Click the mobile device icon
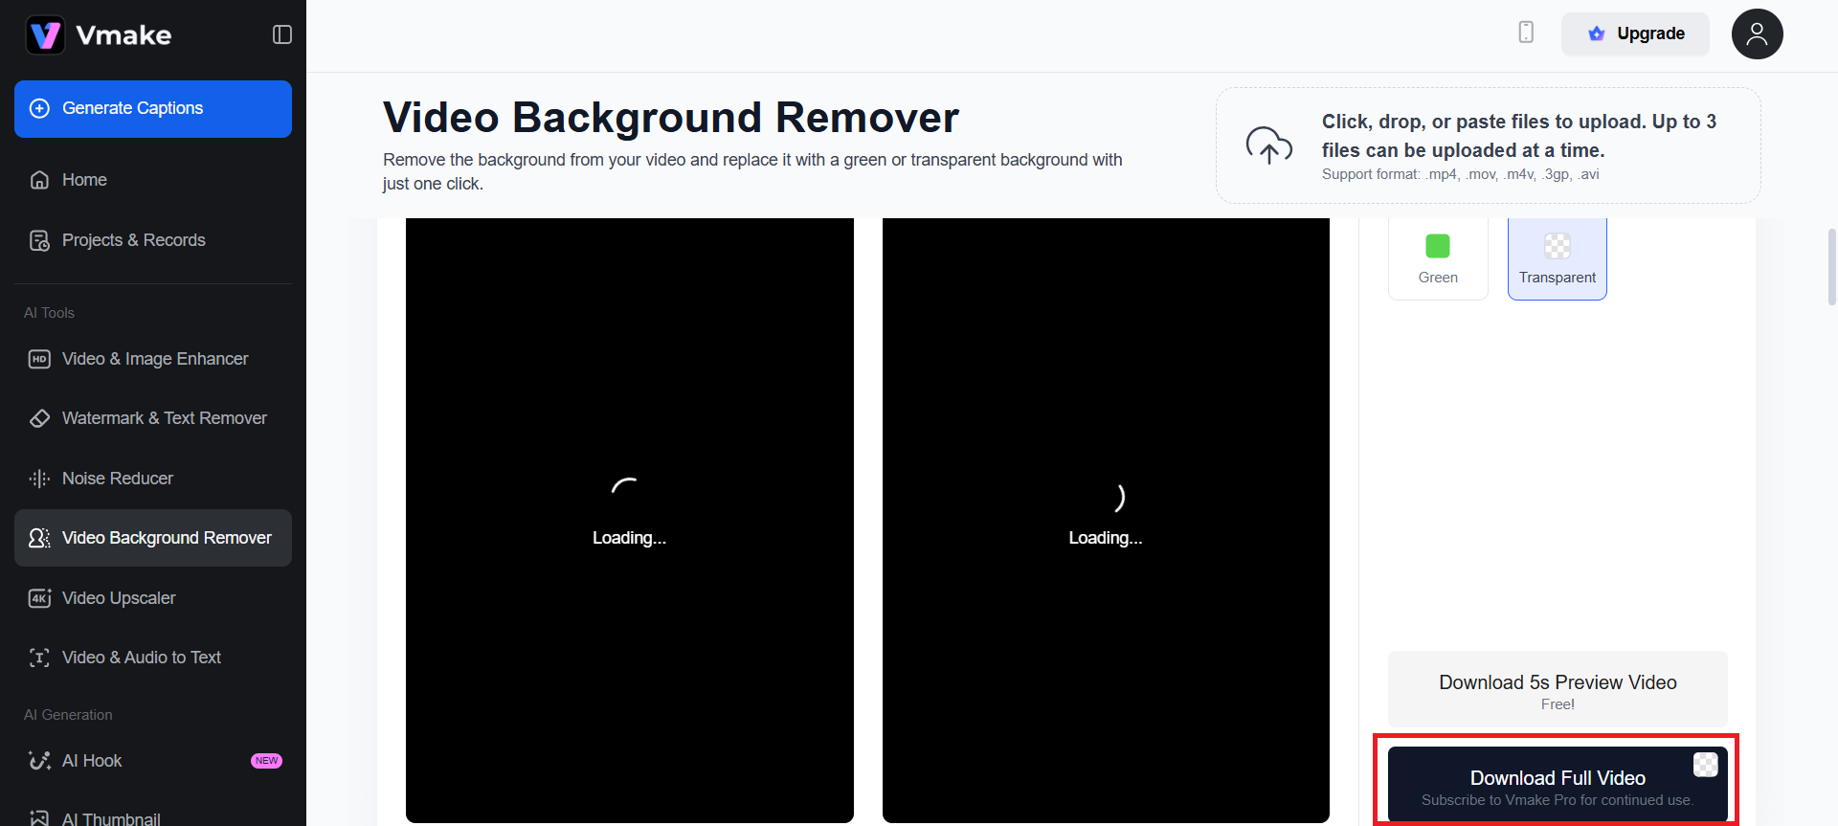 click(x=1526, y=33)
